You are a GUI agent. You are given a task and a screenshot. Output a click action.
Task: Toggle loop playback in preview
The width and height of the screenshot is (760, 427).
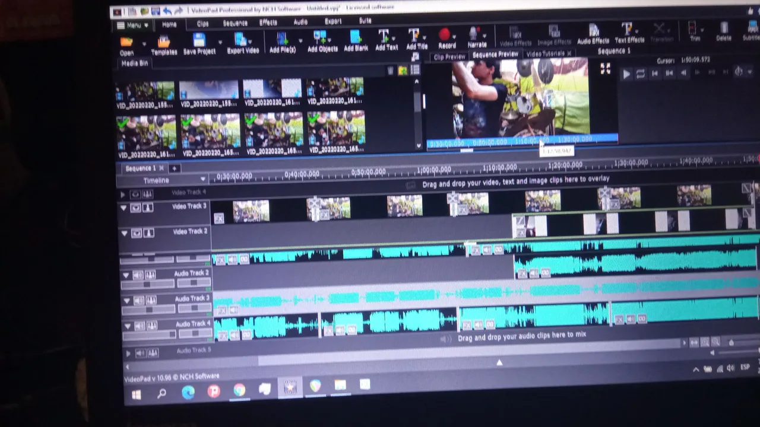[x=640, y=74]
